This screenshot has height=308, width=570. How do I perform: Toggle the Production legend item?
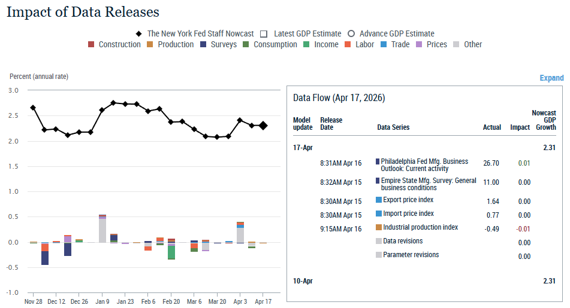pyautogui.click(x=150, y=44)
